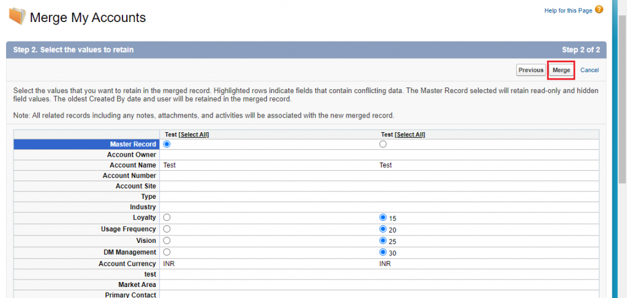This screenshot has width=627, height=298.
Task: Choose the empty Usage Frequency from first record
Action: [x=167, y=229]
